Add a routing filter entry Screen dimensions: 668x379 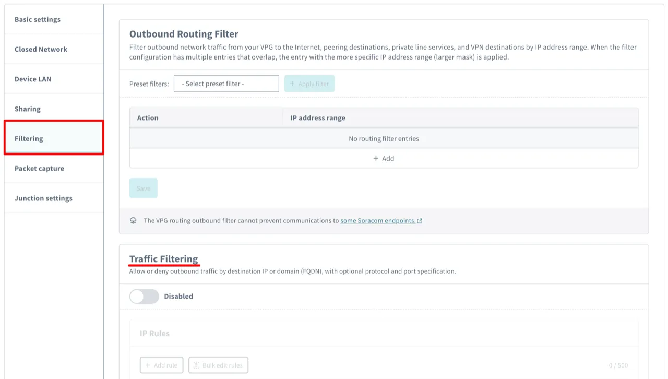coord(384,158)
